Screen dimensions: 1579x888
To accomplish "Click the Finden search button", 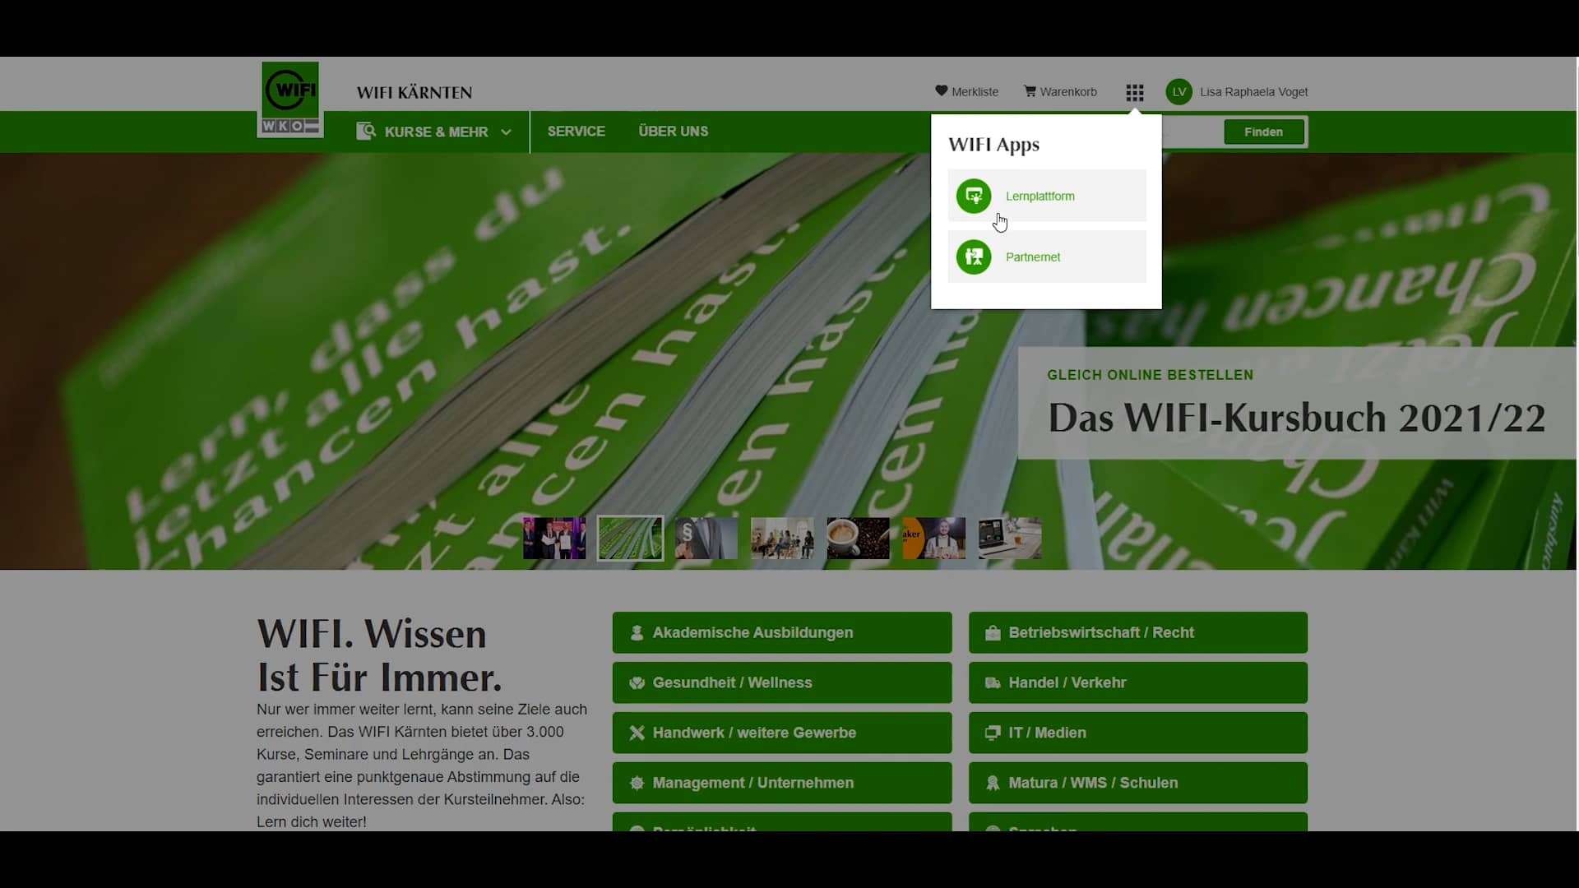I will [1263, 132].
